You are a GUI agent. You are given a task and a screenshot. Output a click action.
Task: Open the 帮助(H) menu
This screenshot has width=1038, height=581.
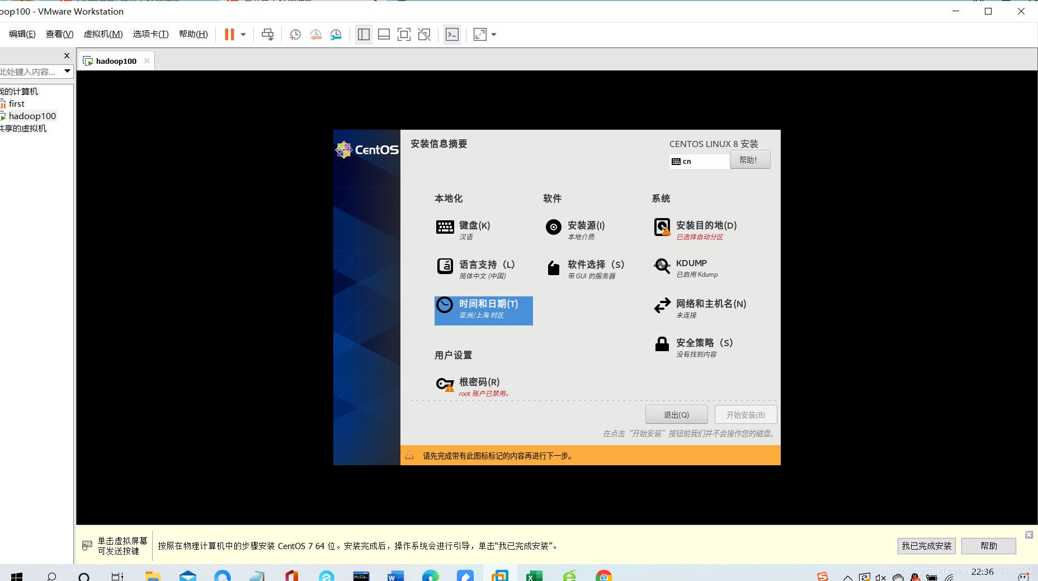194,34
